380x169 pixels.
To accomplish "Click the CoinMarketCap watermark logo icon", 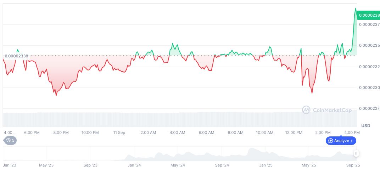I will (306, 110).
